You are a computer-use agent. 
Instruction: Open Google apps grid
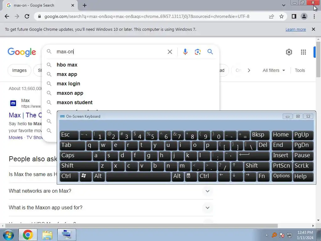click(303, 52)
